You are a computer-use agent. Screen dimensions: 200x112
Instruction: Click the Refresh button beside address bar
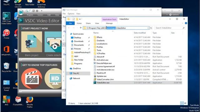point(151,28)
